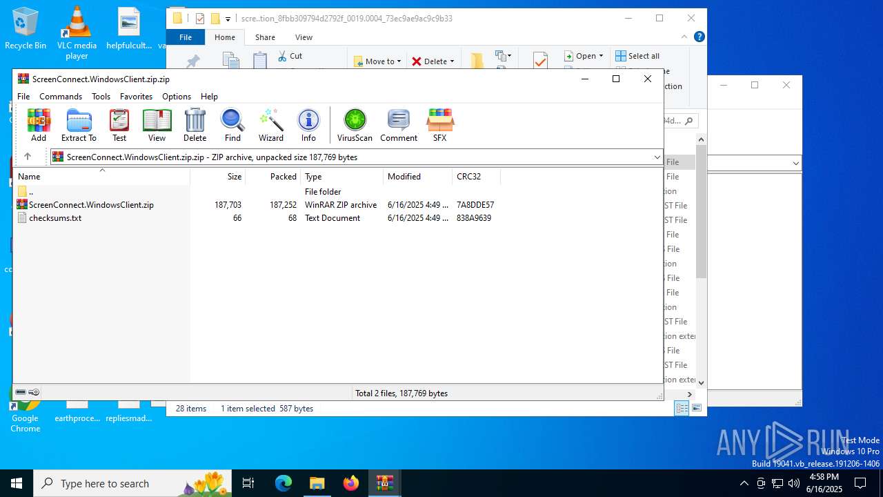
Task: Click the SFX toolbar icon
Action: [x=439, y=126]
